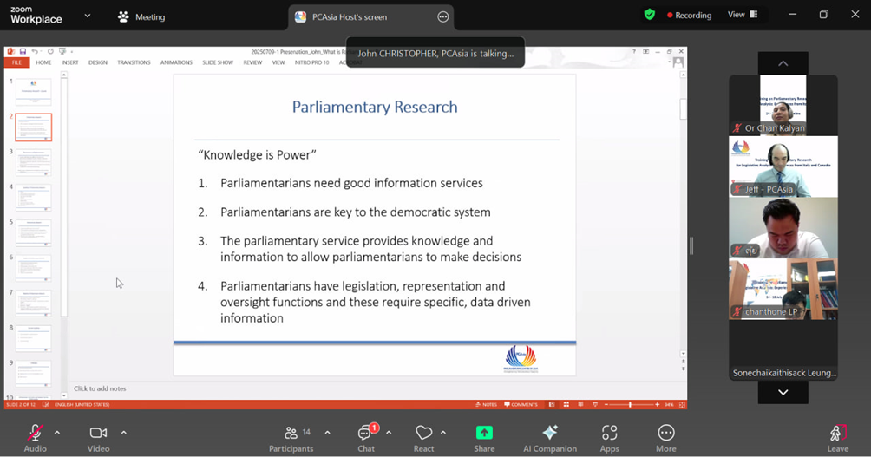871x457 pixels.
Task: Click the Recording indicator
Action: click(x=690, y=16)
